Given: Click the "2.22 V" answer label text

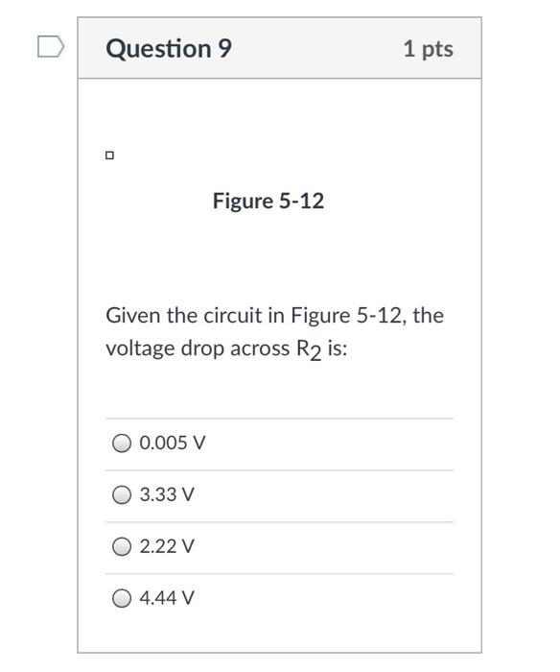Looking at the screenshot, I should pyautogui.click(x=167, y=546).
